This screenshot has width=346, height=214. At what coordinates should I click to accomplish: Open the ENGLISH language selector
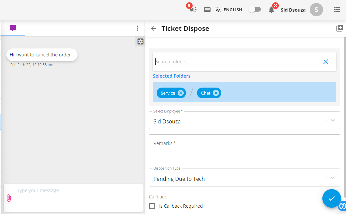[x=229, y=10]
